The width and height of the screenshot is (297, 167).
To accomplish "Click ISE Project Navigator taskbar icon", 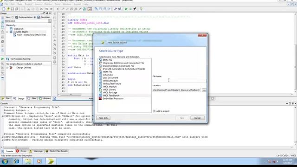I will tap(51, 161).
